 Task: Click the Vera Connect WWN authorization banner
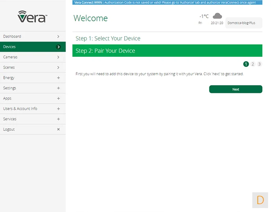(x=167, y=2)
